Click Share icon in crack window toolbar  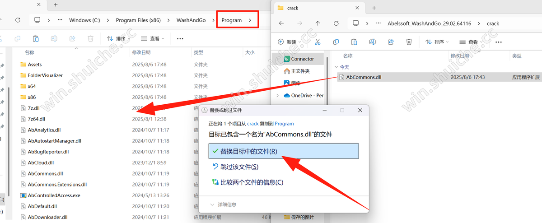click(x=391, y=42)
